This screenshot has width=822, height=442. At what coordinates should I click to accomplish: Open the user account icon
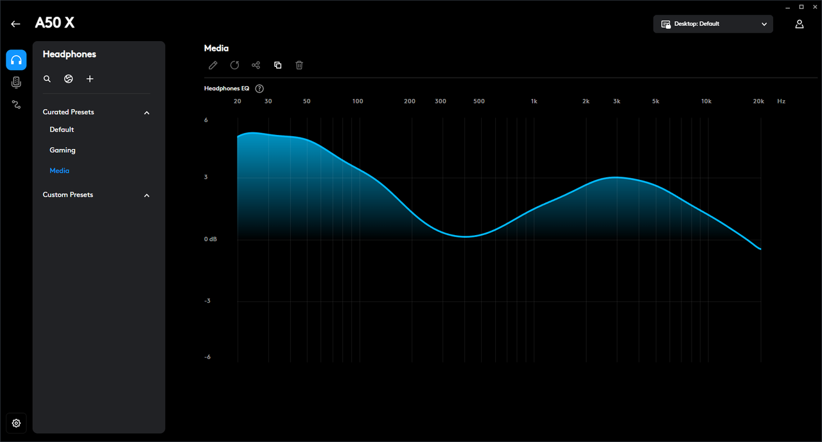tap(800, 24)
